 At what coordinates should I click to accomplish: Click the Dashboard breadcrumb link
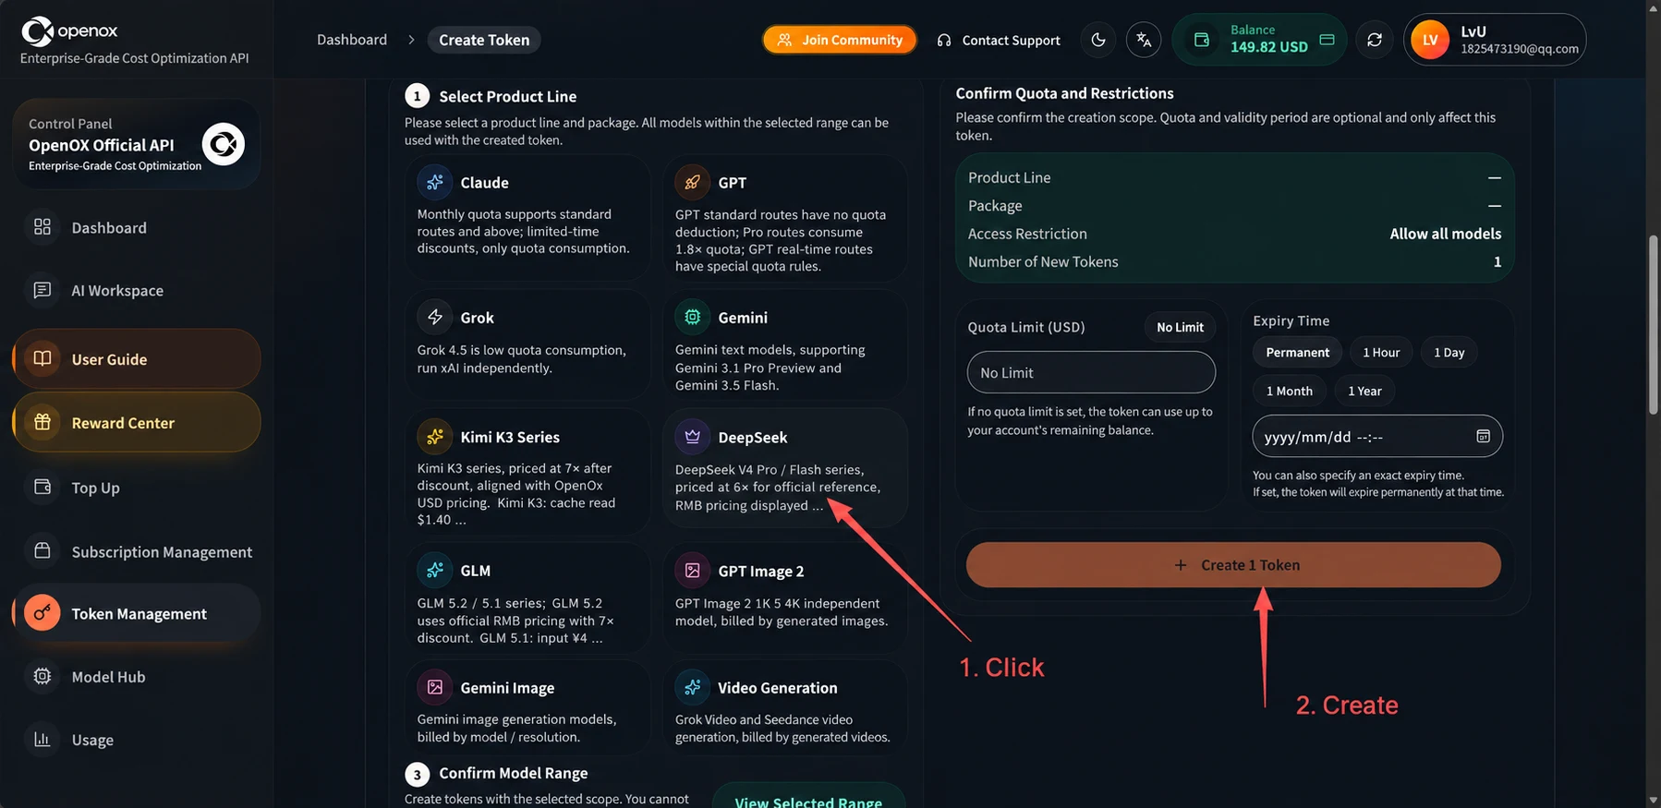[352, 40]
